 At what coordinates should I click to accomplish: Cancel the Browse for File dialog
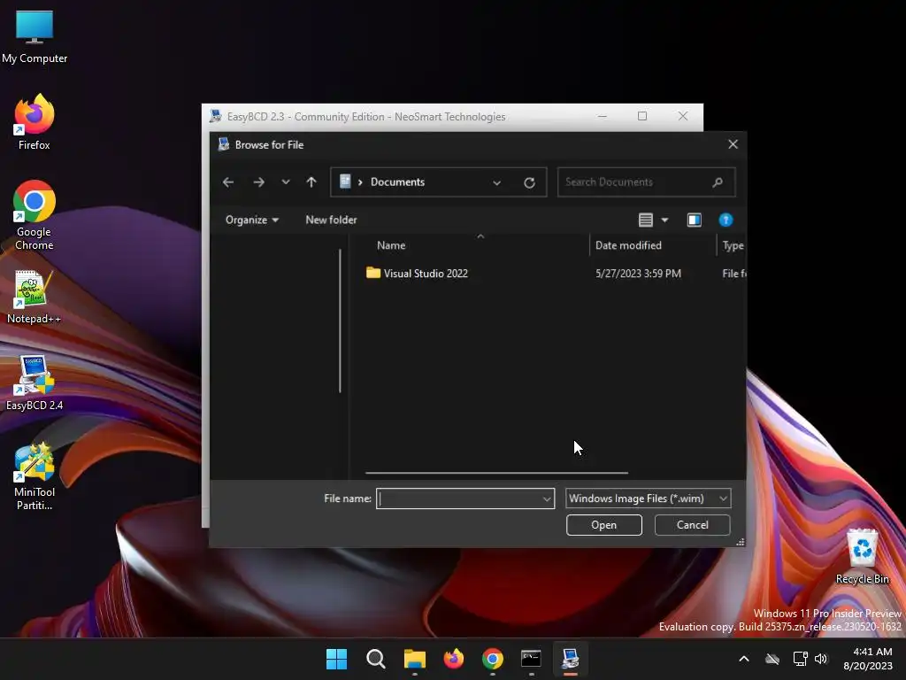(x=692, y=525)
